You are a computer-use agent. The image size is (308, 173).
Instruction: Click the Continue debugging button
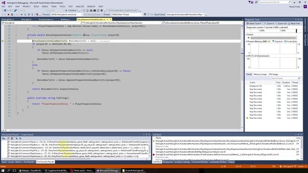[71, 11]
